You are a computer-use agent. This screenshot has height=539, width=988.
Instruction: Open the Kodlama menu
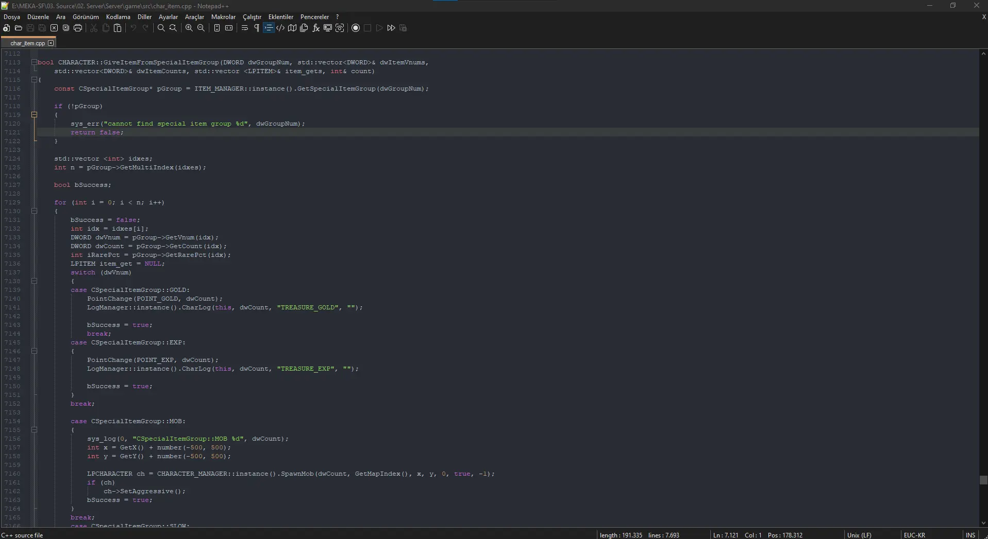(x=118, y=17)
